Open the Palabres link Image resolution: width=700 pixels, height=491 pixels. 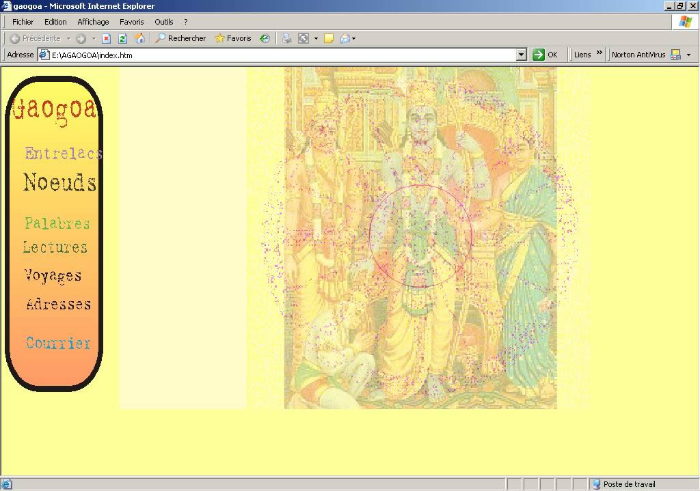pos(57,223)
